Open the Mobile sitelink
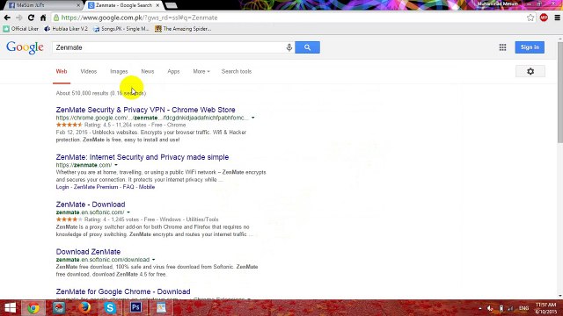This screenshot has width=563, height=316. [147, 187]
